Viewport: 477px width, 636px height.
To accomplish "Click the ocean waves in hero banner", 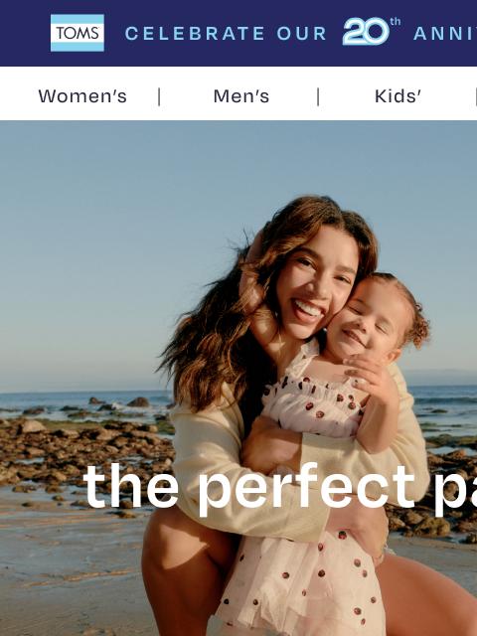I will 81,400.
